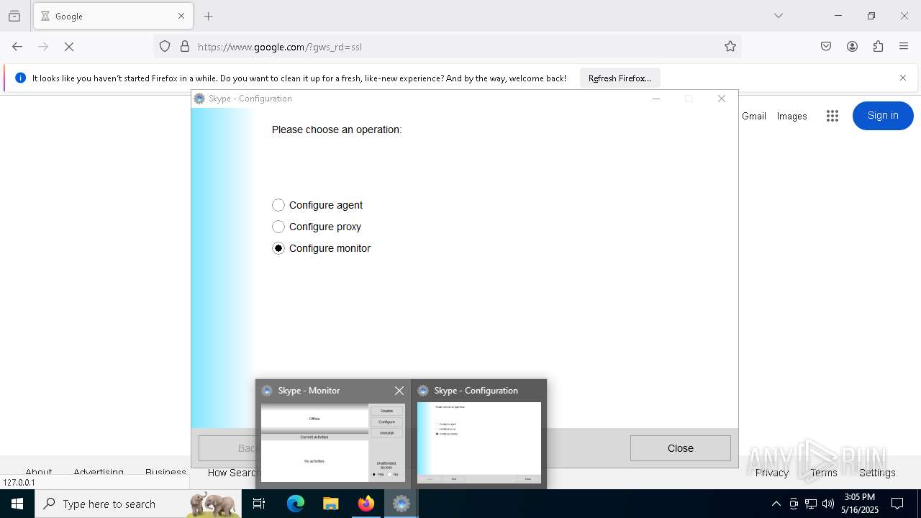Open Save to Pocket

click(x=826, y=47)
